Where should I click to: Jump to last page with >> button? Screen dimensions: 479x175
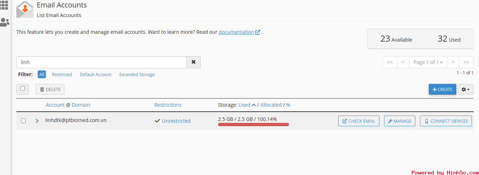click(466, 62)
